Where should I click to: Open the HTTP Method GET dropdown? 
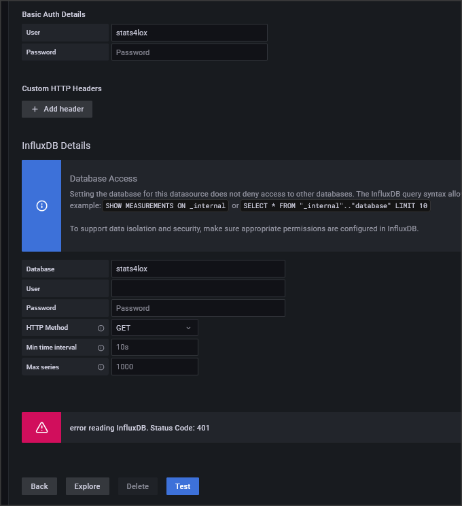155,328
